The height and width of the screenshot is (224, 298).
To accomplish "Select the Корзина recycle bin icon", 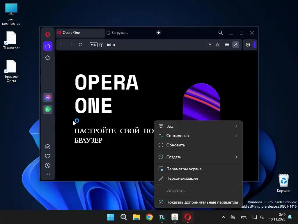I will click(283, 183).
